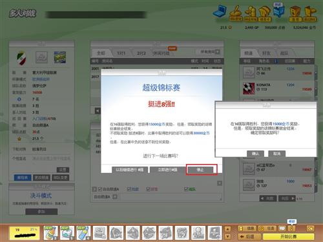Image resolution: width=323 pixels, height=242 pixels.
Task: Toggle the 战队 chat filter checkbox
Action: tap(186, 189)
